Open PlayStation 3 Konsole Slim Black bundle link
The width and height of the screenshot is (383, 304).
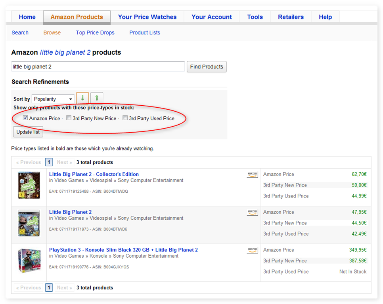coord(123,250)
